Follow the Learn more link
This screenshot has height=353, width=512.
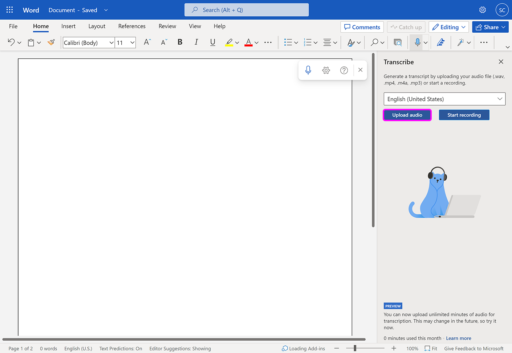[x=458, y=338]
